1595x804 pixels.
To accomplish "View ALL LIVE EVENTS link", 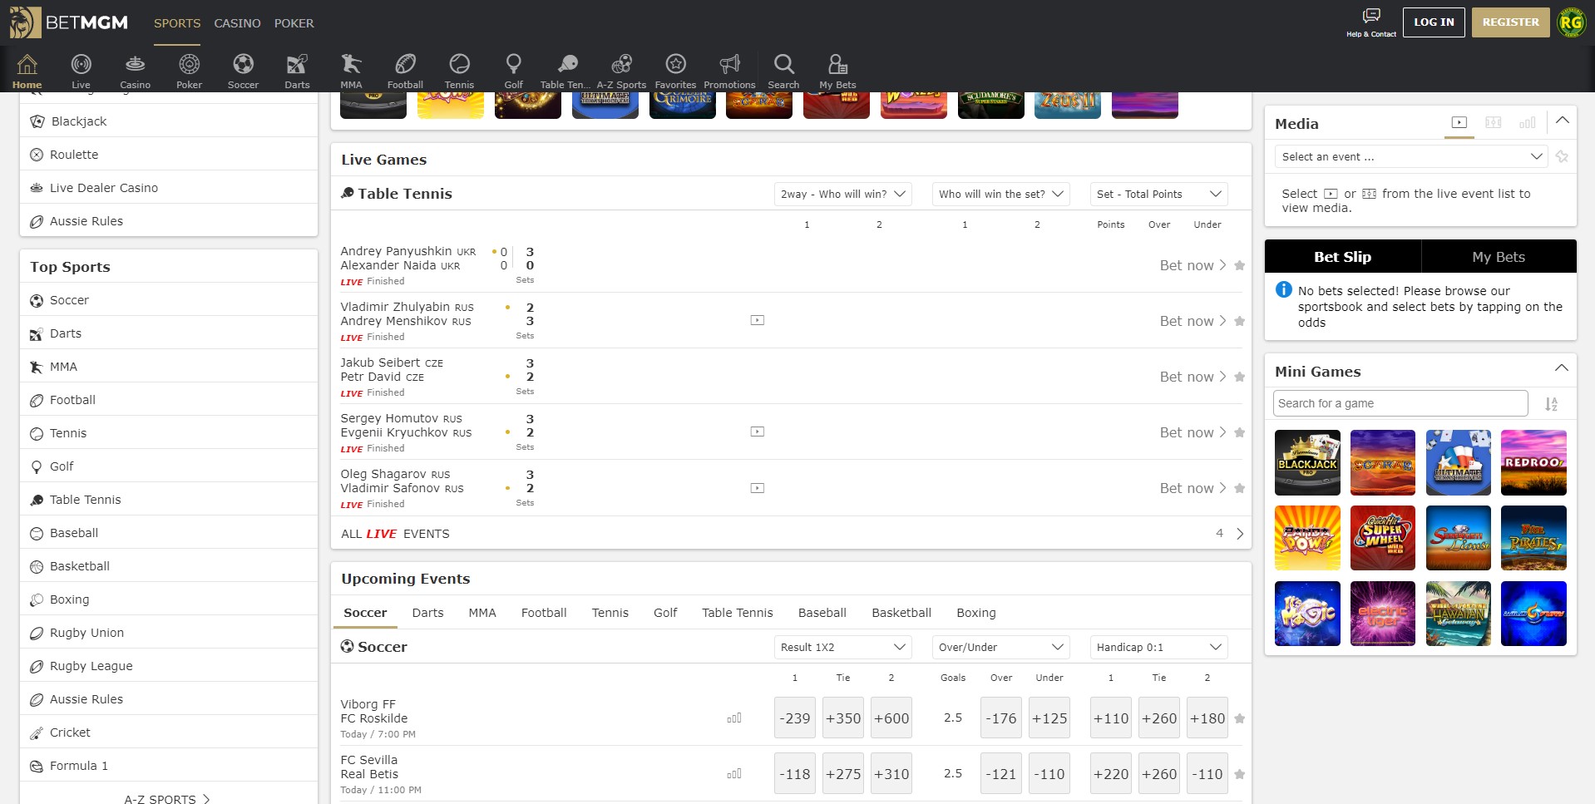I will tap(395, 534).
